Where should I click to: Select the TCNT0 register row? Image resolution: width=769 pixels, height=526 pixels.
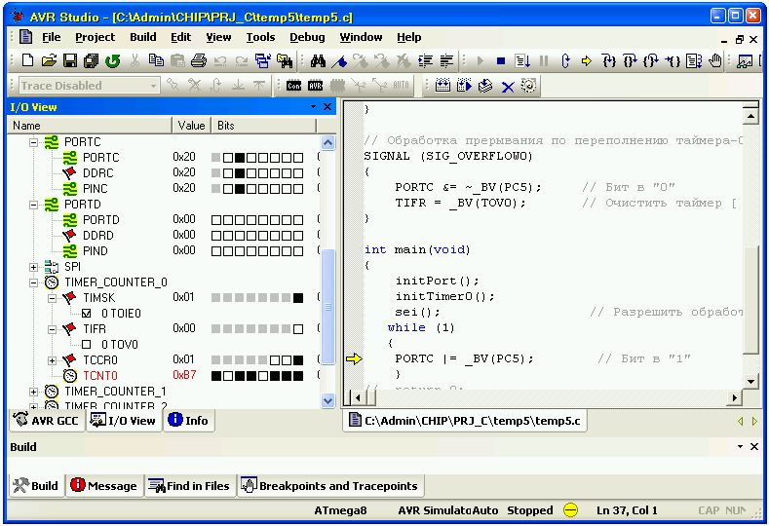pos(165,376)
